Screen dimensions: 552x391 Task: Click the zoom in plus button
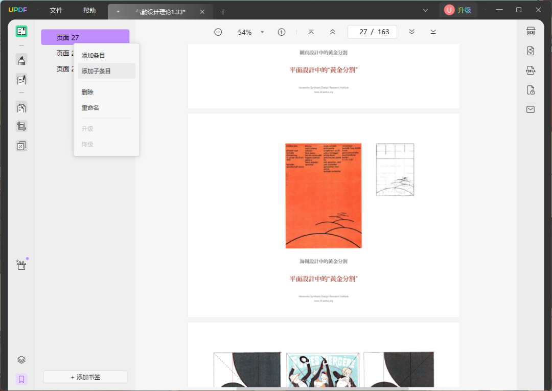click(x=281, y=32)
